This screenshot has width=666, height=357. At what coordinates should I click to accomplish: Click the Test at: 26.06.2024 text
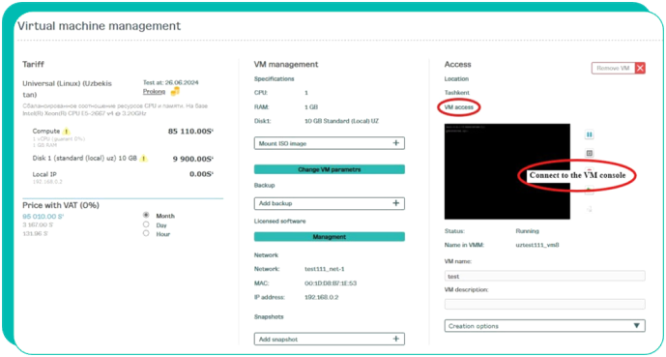[x=171, y=82]
